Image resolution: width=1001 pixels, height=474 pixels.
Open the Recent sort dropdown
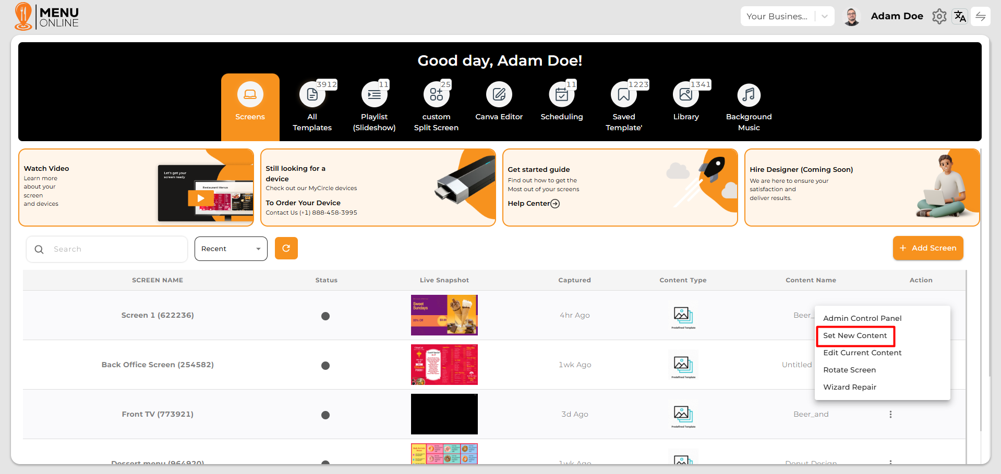[x=231, y=248]
